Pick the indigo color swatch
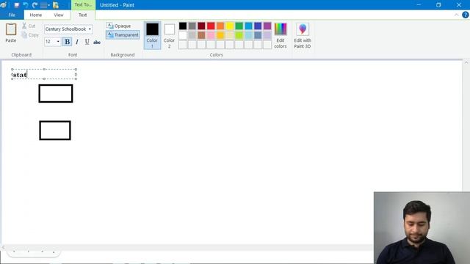470x264 pixels. (258, 26)
